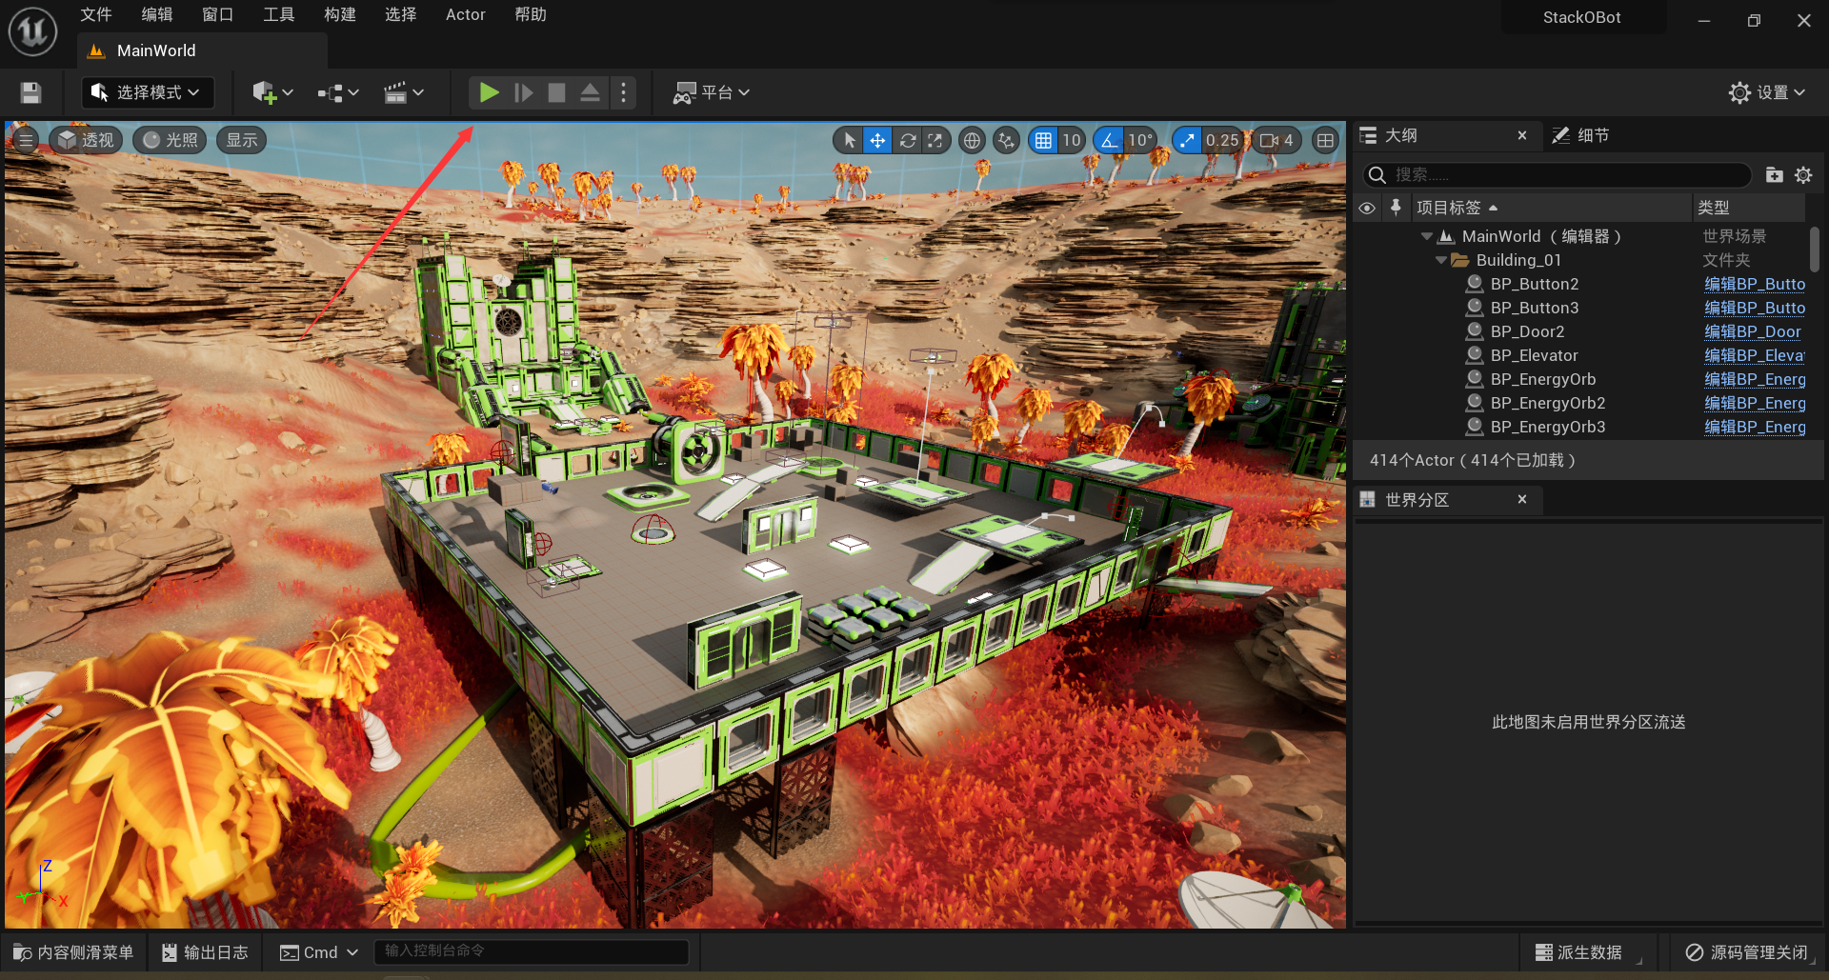
Task: Open the Blueprints toolbar dropdown
Action: [338, 92]
